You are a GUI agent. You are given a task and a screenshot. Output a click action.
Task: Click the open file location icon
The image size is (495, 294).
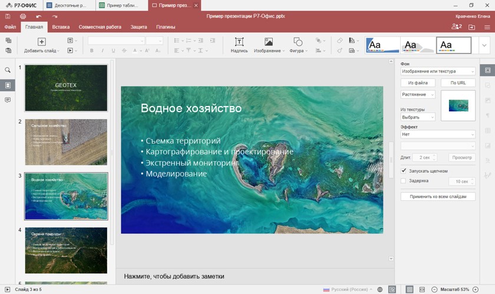[471, 27]
